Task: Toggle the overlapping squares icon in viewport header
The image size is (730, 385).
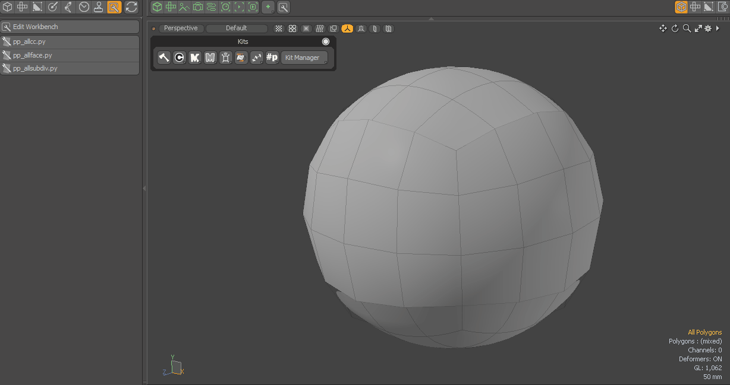Action: 333,28
